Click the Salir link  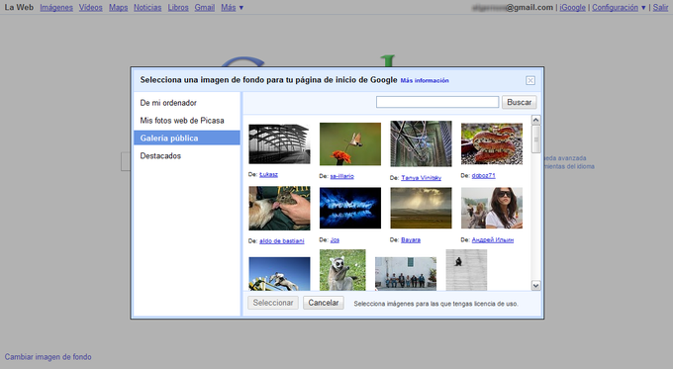click(x=660, y=7)
